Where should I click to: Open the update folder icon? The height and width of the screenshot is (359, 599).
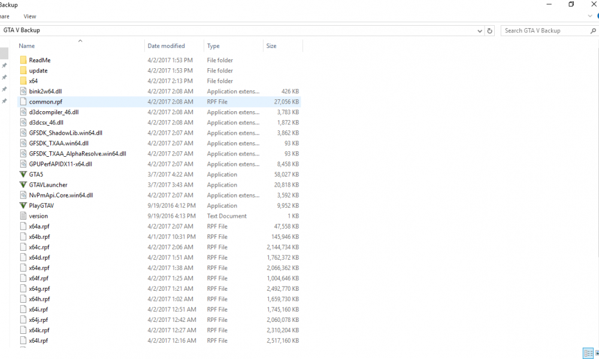(23, 70)
